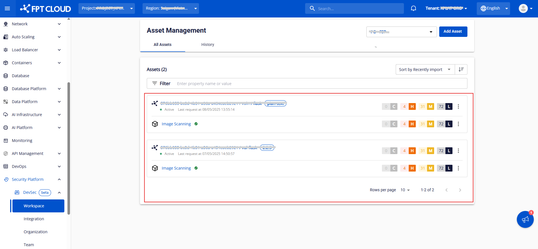The height and width of the screenshot is (249, 538).
Task: Open the Sort by Recently import dropdown
Action: pos(425,70)
